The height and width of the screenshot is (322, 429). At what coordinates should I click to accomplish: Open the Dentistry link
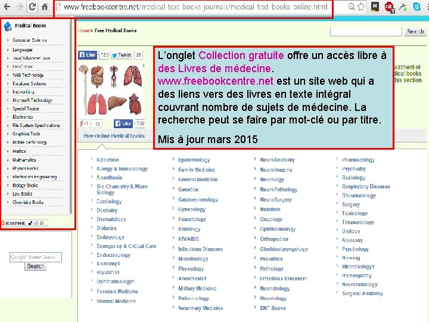click(107, 210)
